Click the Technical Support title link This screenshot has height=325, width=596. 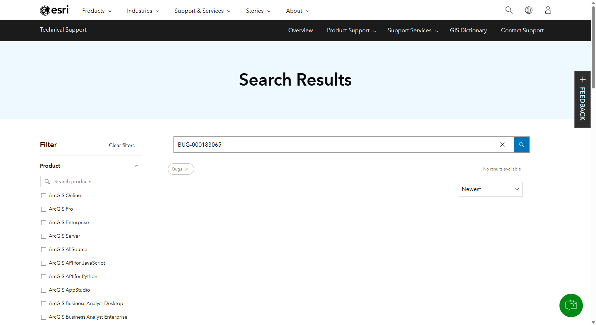(63, 30)
